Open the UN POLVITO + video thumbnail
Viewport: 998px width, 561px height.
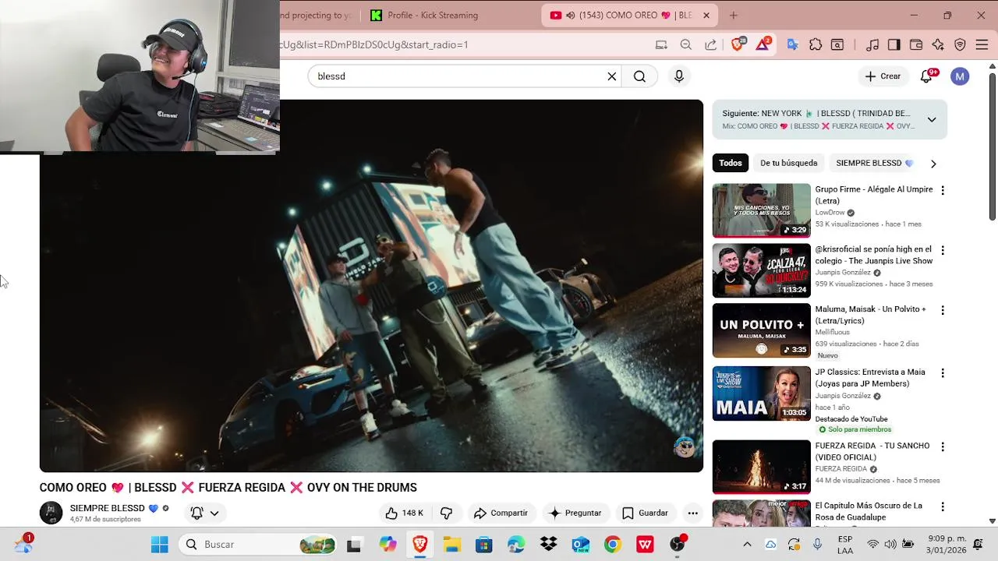click(x=762, y=330)
